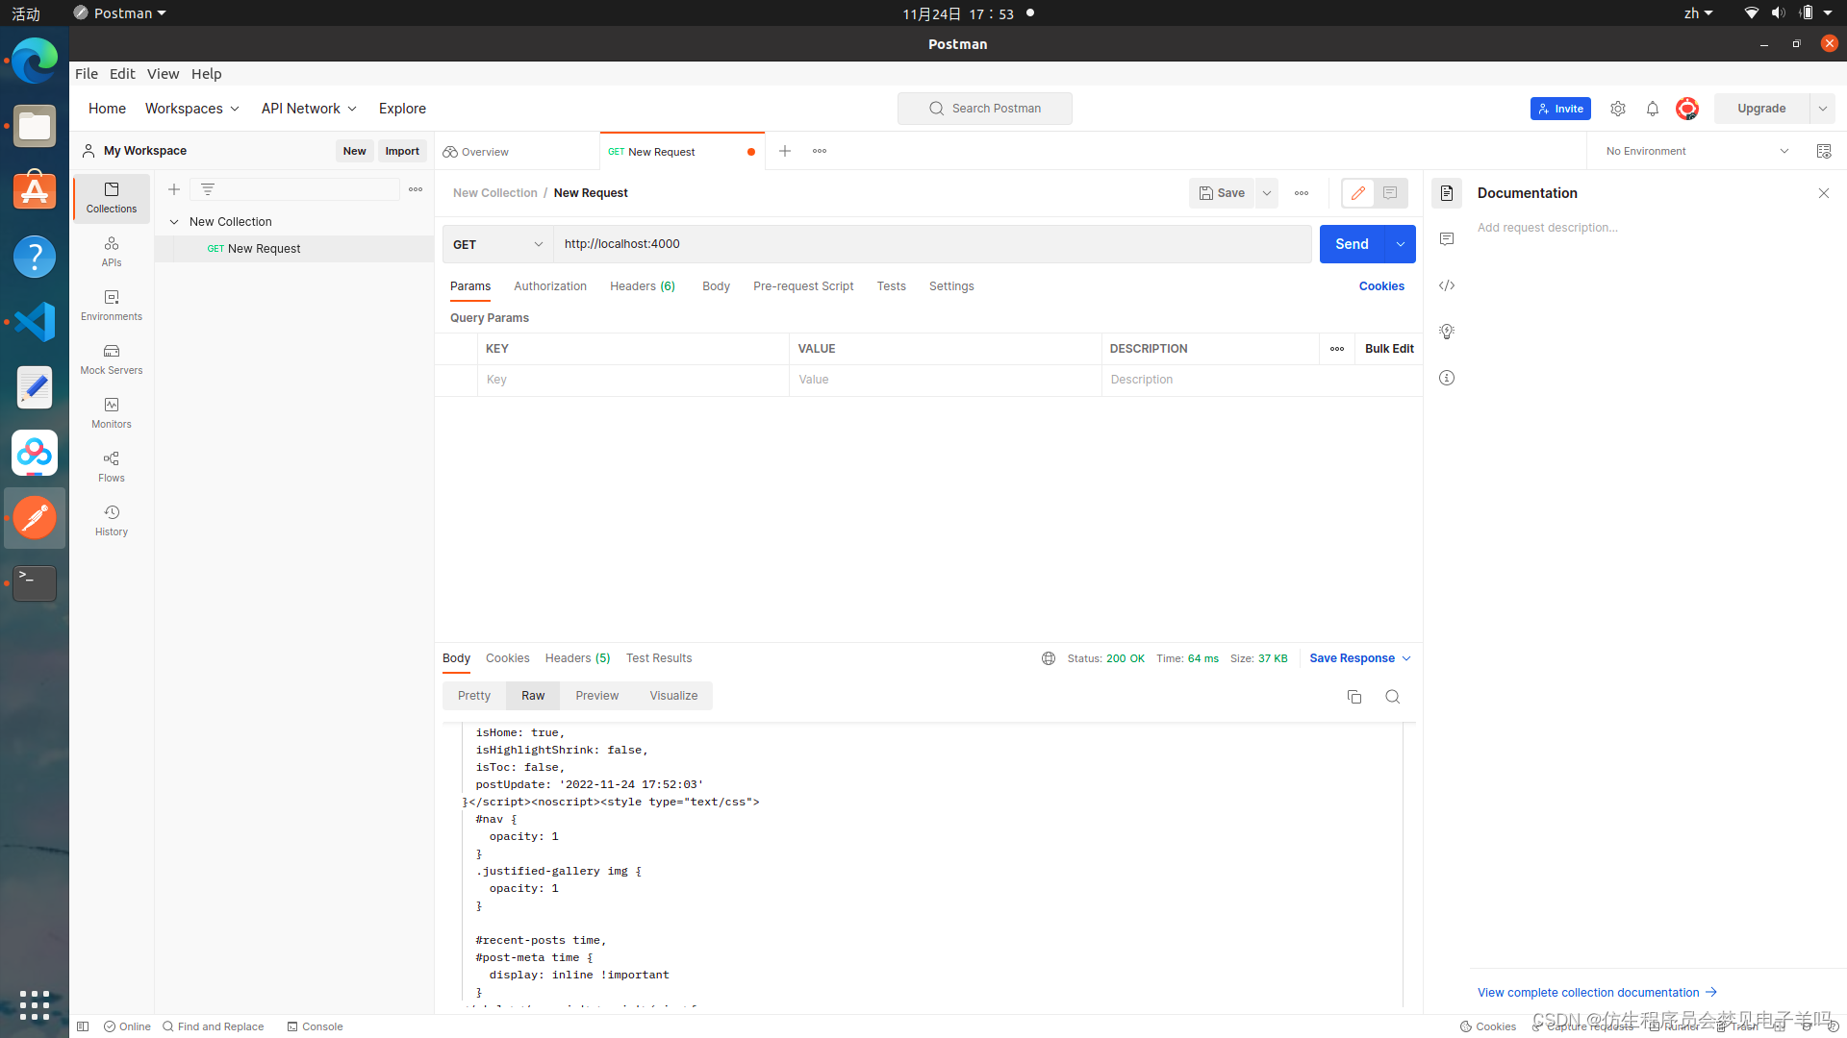Open the response Cookies tab

[508, 658]
